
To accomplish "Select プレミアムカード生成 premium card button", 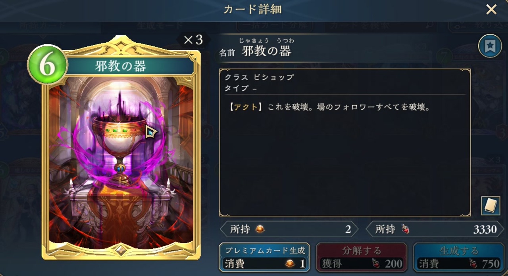I will [x=264, y=257].
